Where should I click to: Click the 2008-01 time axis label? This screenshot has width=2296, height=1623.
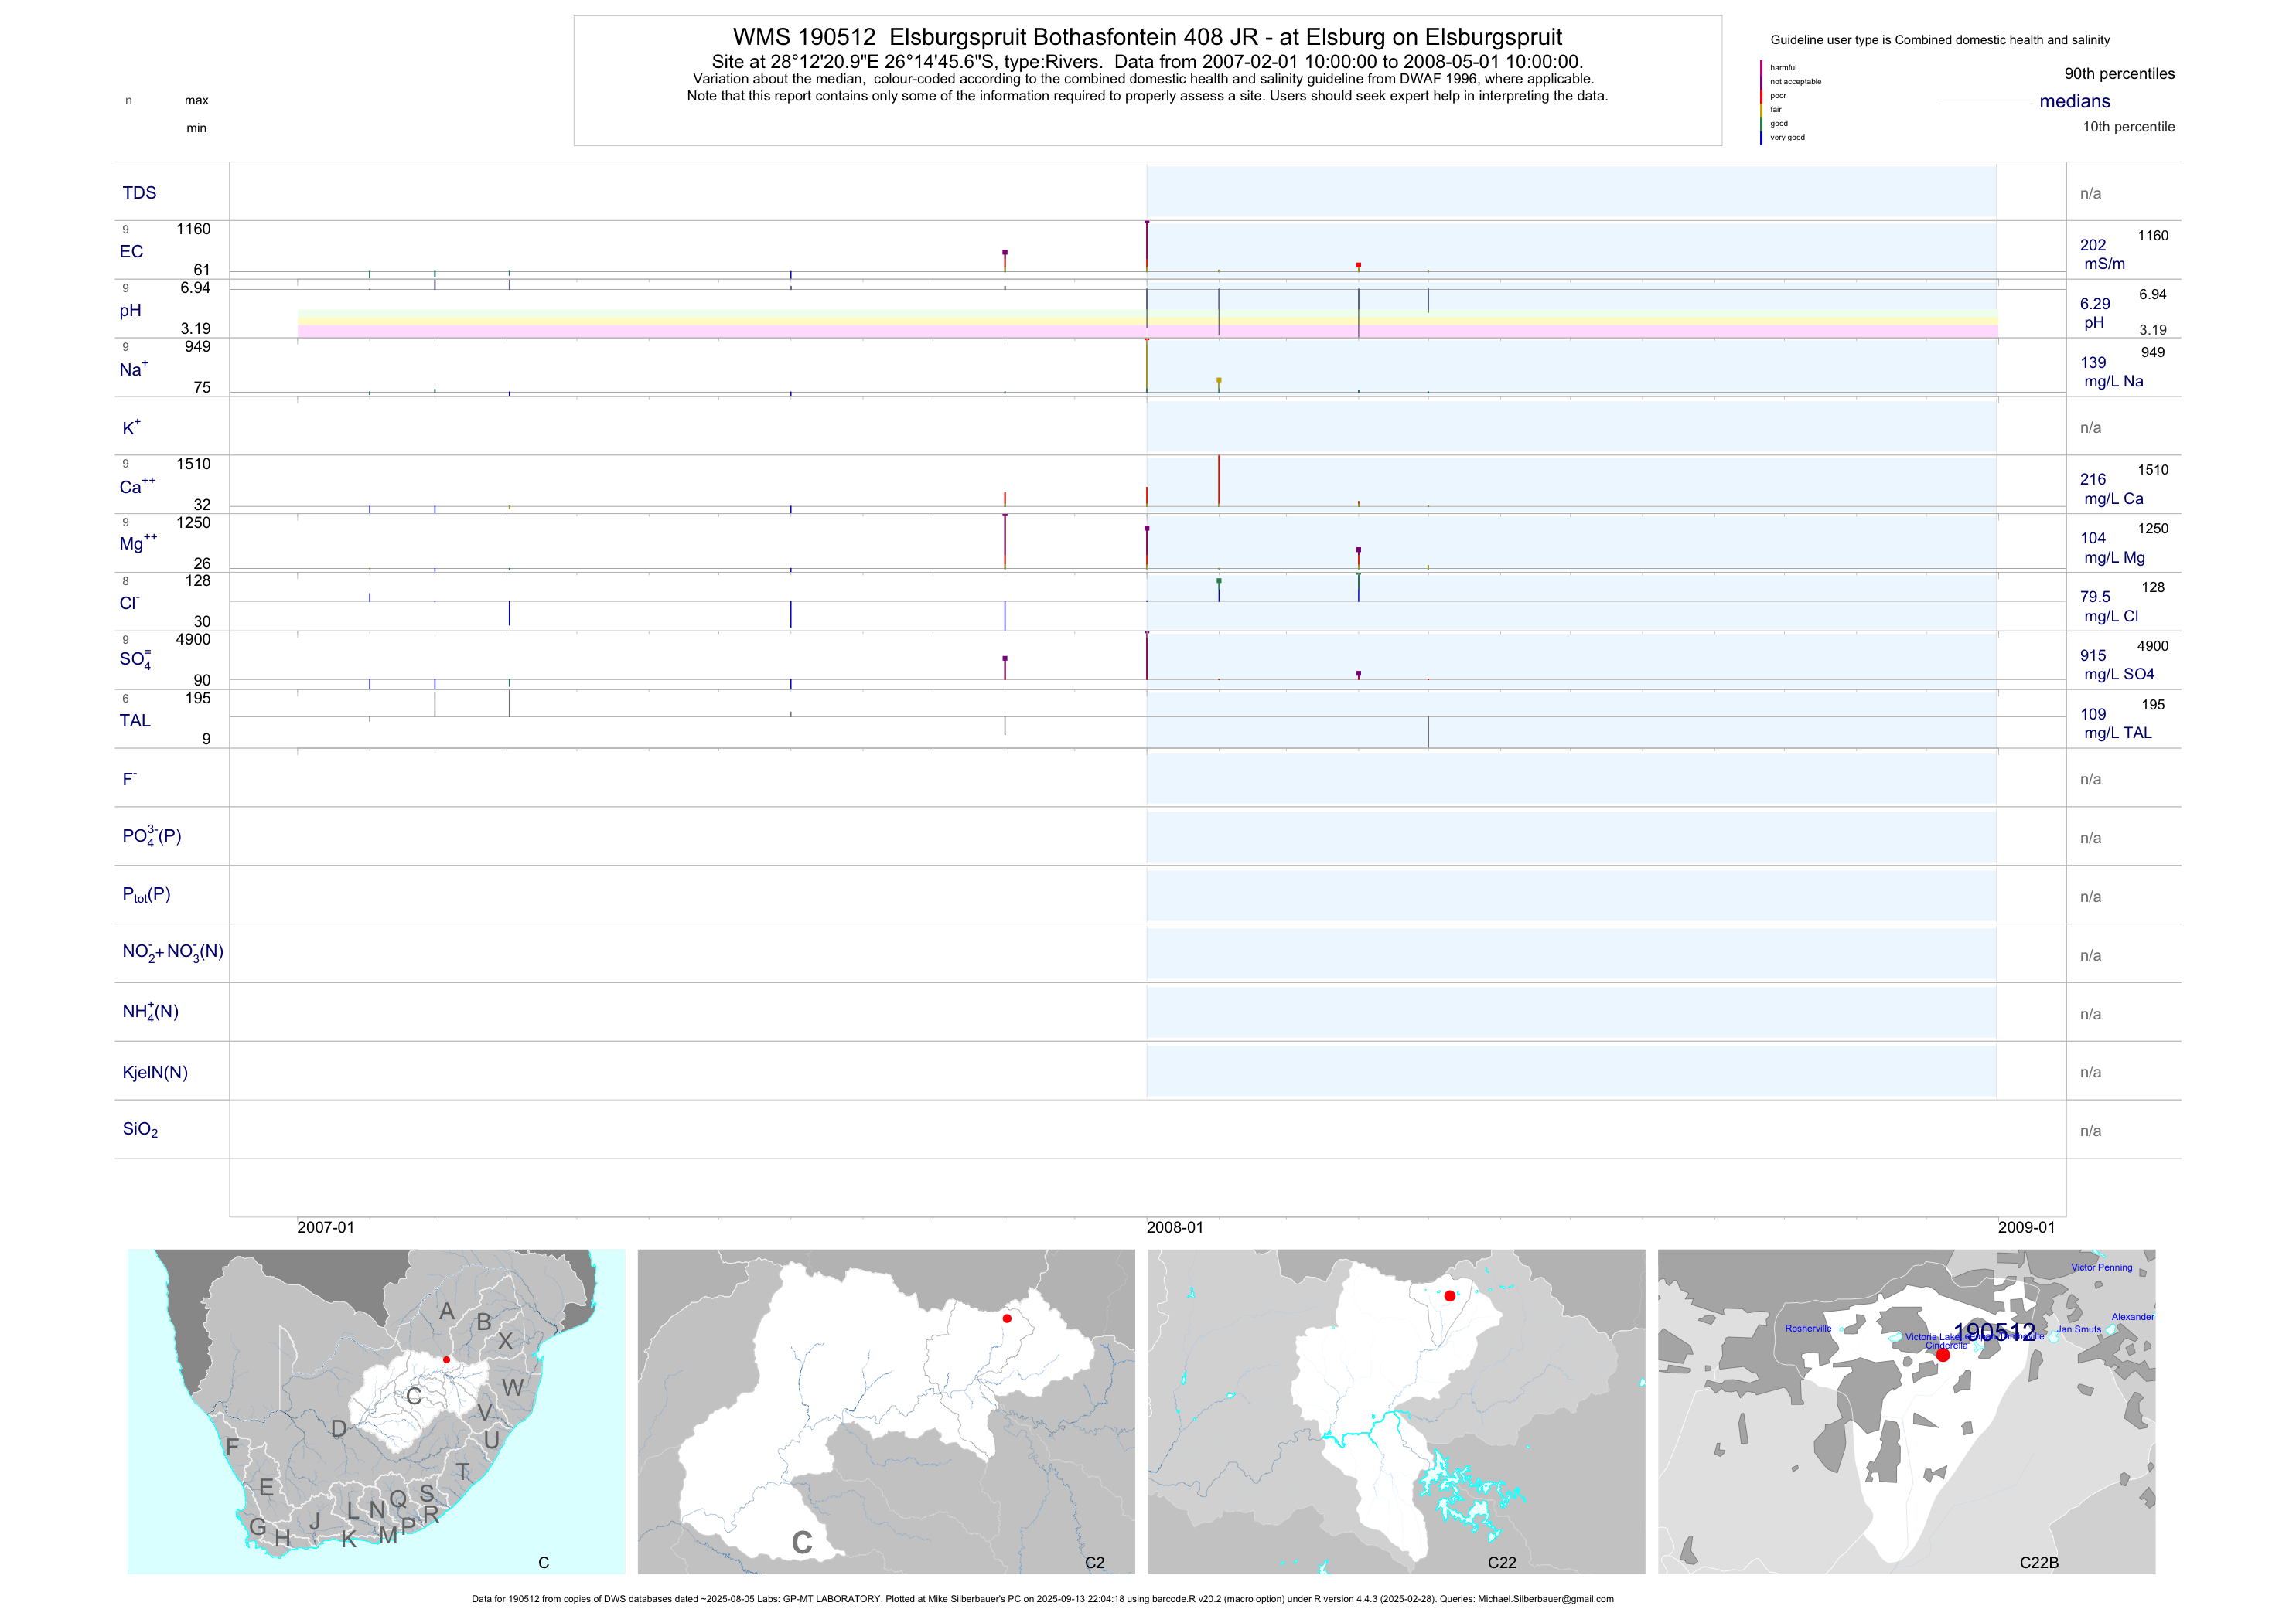click(x=1174, y=1227)
